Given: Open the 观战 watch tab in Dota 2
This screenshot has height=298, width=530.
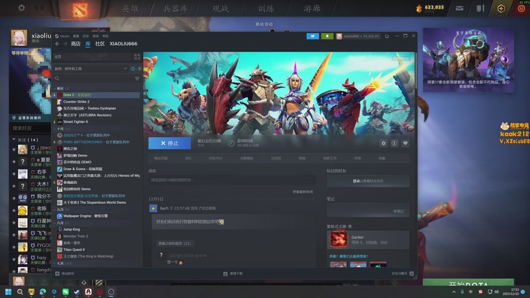Looking at the screenshot, I should (x=221, y=9).
